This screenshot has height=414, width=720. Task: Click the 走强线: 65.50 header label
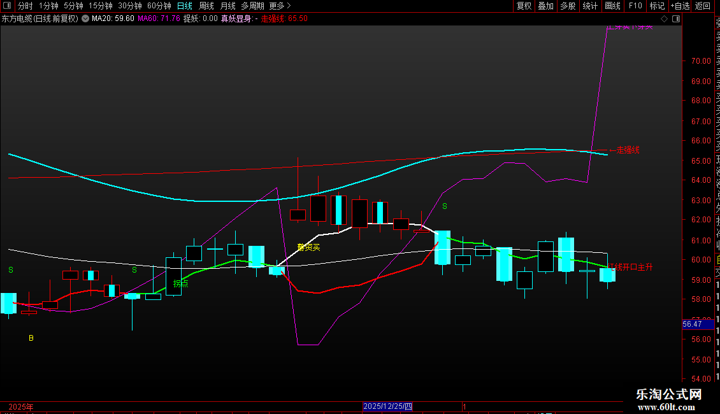[x=284, y=19]
